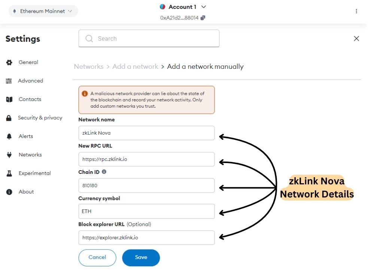This screenshot has height=273, width=368.
Task: Copy the account address with copy icon
Action: 203,18
